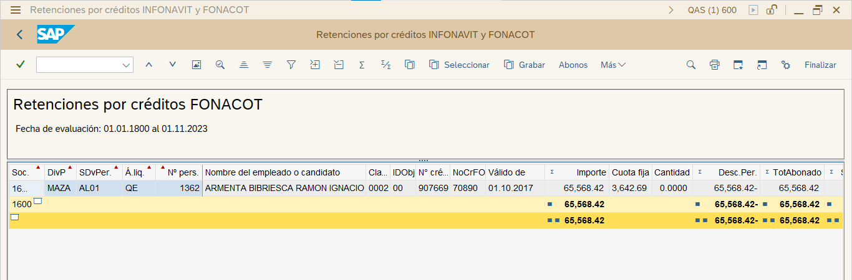
Task: Open the command field dropdown
Action: [x=127, y=65]
